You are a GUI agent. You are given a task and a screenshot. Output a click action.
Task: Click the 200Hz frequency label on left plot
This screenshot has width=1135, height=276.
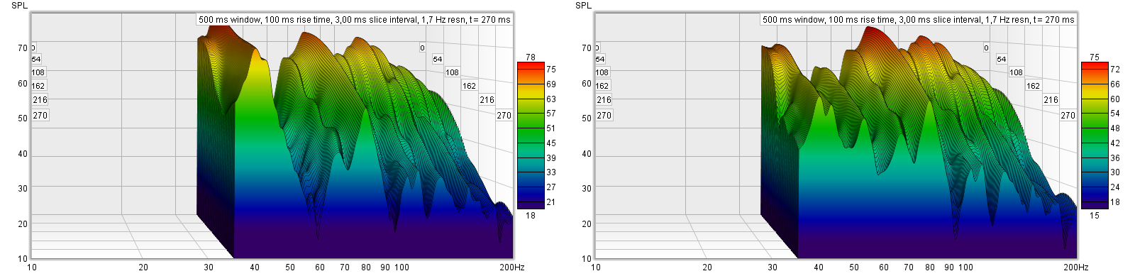[x=511, y=267]
